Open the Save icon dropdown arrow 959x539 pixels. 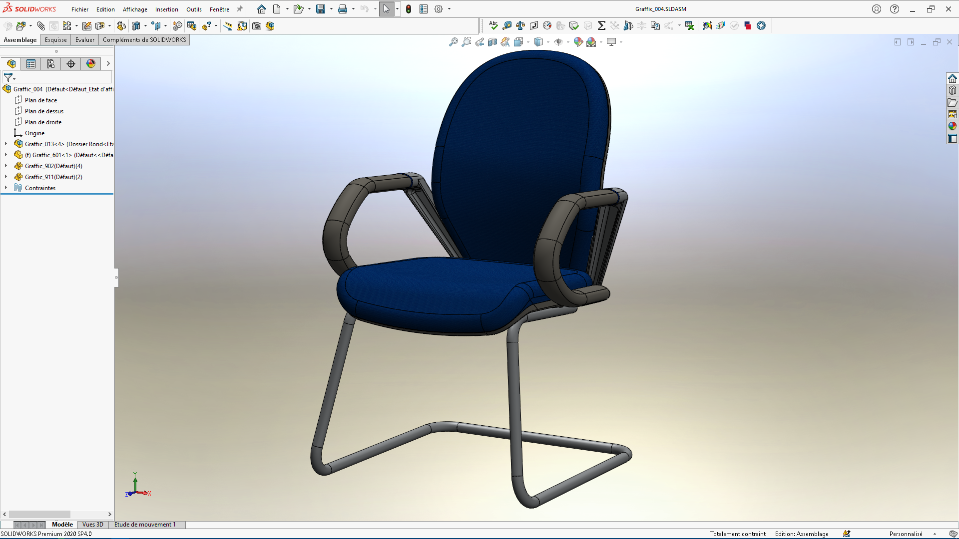[331, 9]
